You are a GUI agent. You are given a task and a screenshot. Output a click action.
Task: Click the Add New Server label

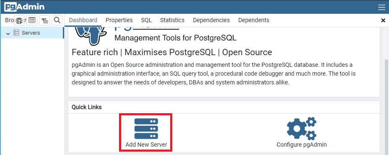(146, 145)
